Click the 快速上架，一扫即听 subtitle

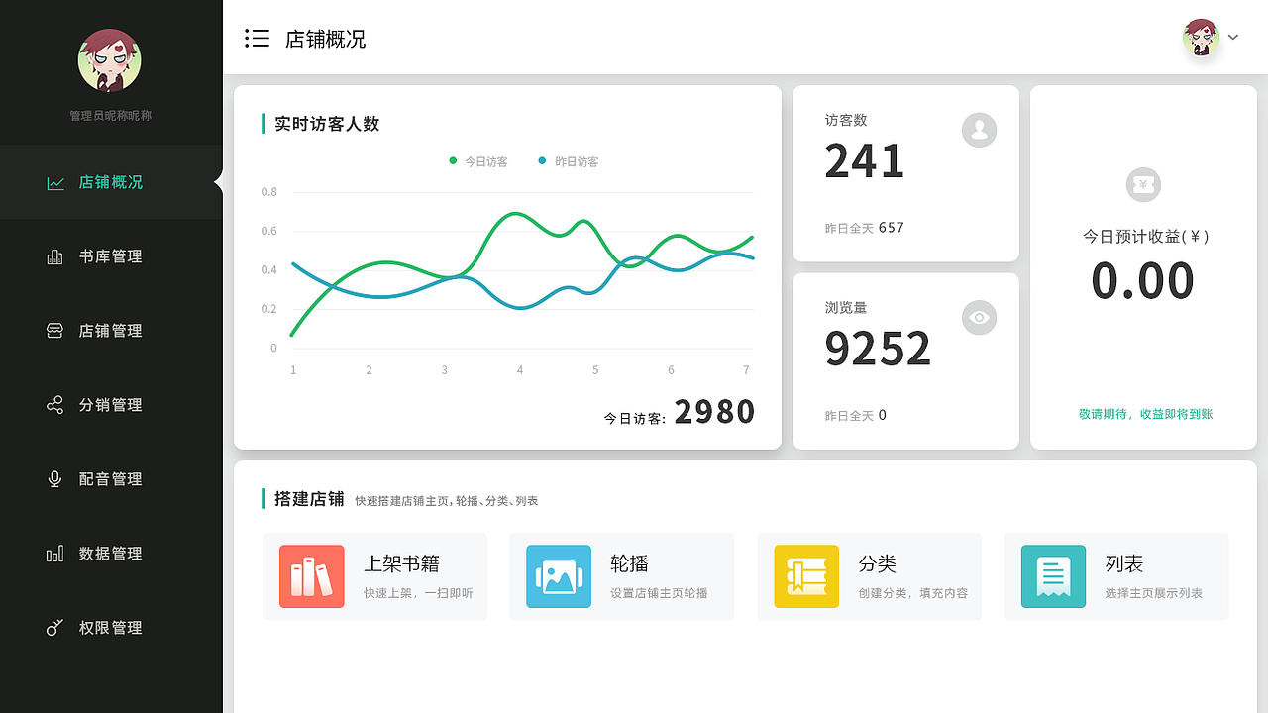(x=418, y=593)
